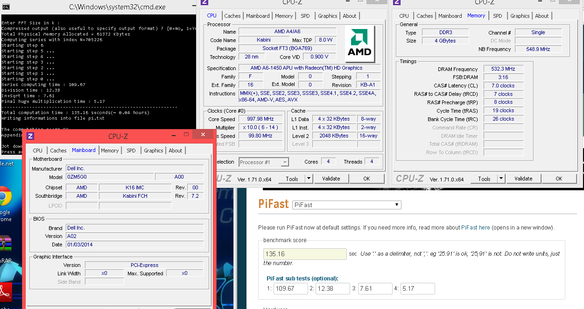
Task: Click OK in the CPU-Z Memory window
Action: point(559,179)
